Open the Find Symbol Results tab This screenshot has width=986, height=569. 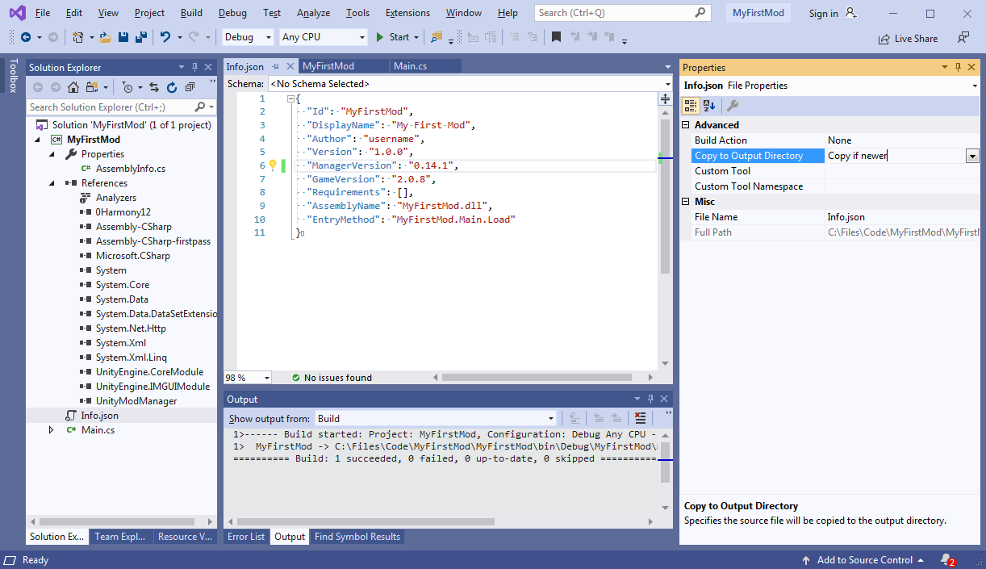click(357, 537)
